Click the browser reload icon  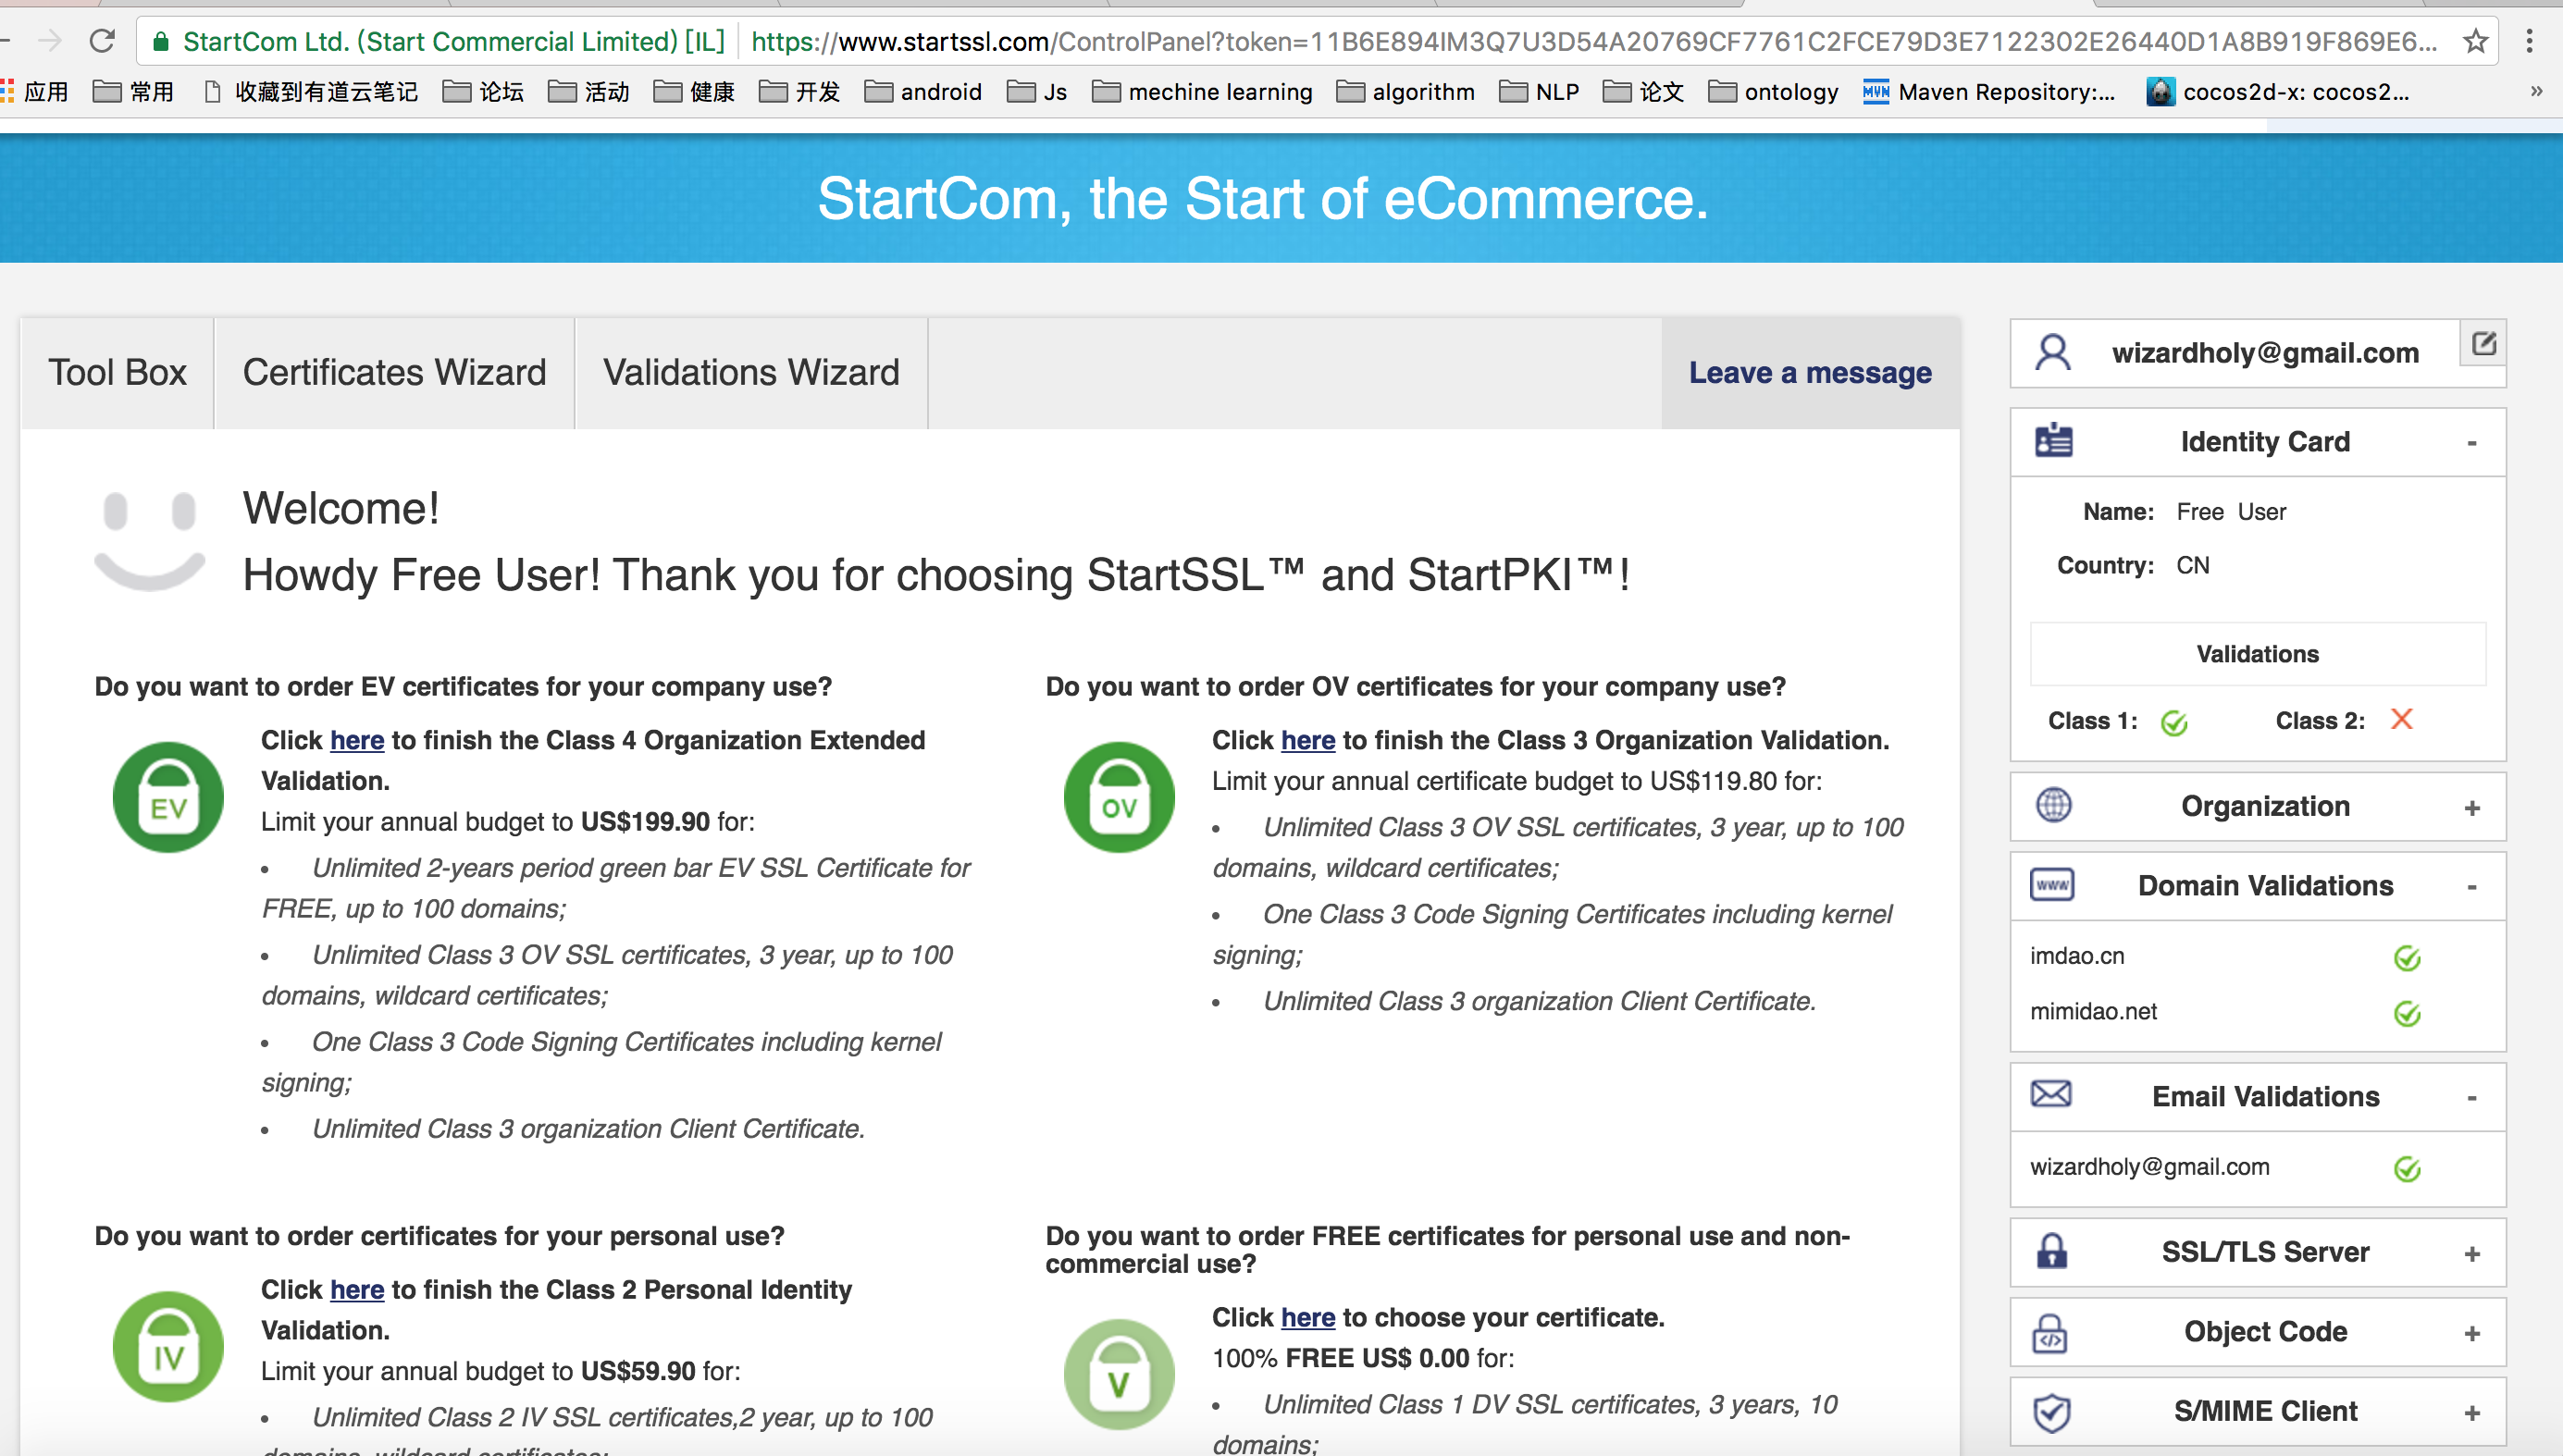102,41
